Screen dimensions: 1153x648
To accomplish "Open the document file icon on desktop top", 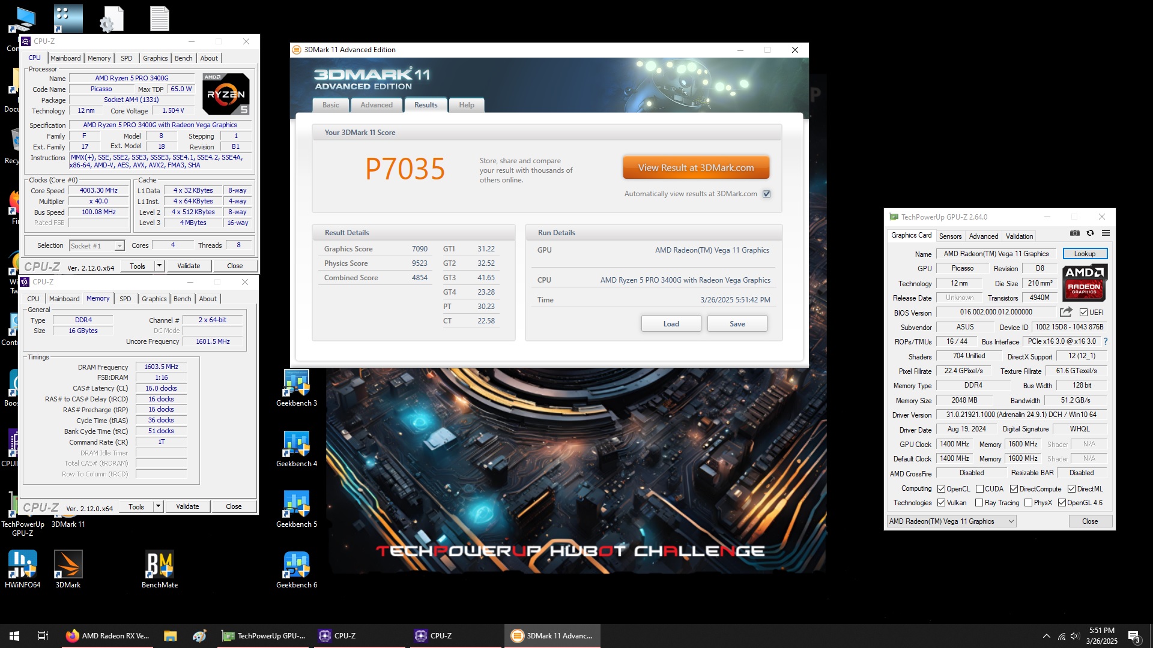I will [159, 19].
